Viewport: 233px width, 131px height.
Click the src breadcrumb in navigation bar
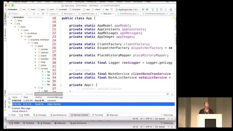[x=23, y=9]
